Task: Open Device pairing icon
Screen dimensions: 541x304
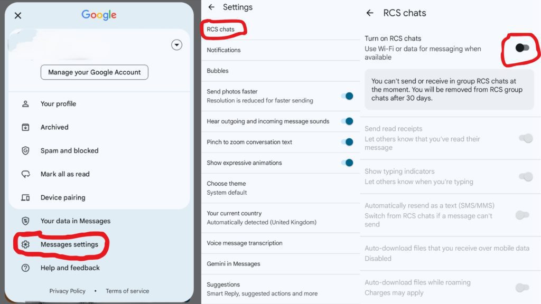Action: pos(25,197)
